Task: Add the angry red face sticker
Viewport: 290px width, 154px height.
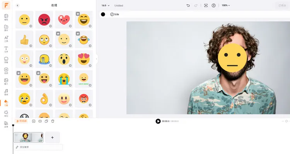Action: tap(44, 20)
